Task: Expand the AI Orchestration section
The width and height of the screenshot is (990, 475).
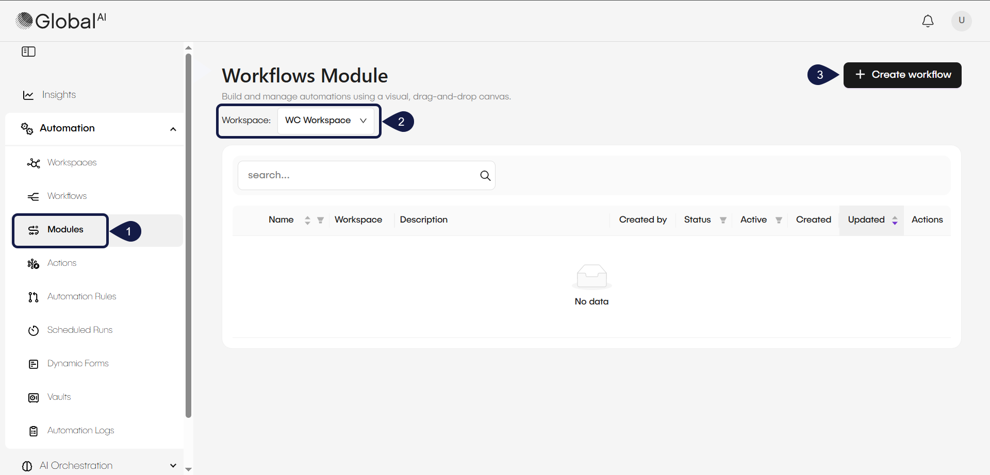Action: (173, 465)
